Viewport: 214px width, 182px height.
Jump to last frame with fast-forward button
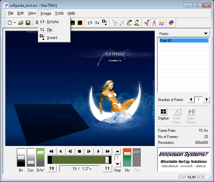coord(107,152)
